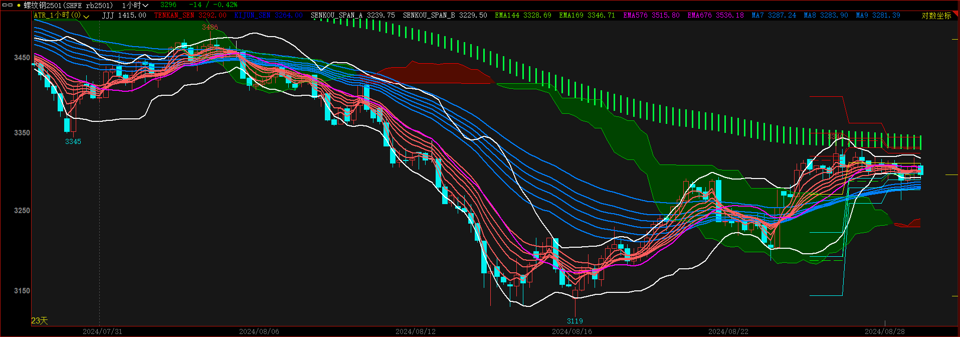
Task: Open the 螺纹钢2501 contract selector
Action: 68,5
